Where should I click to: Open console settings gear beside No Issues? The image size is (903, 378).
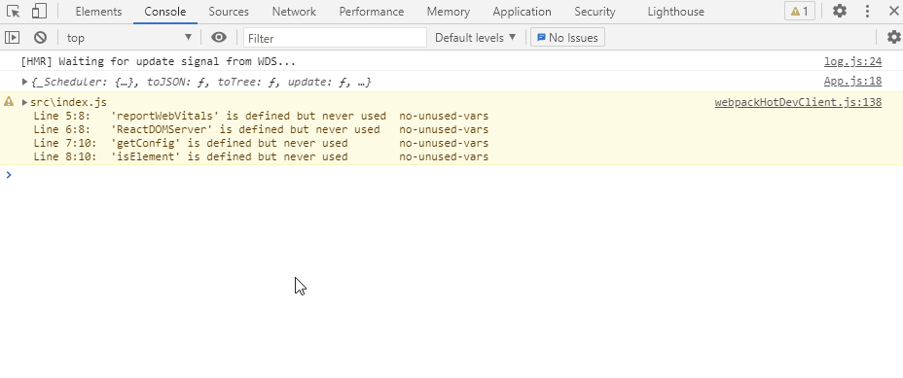pyautogui.click(x=894, y=37)
